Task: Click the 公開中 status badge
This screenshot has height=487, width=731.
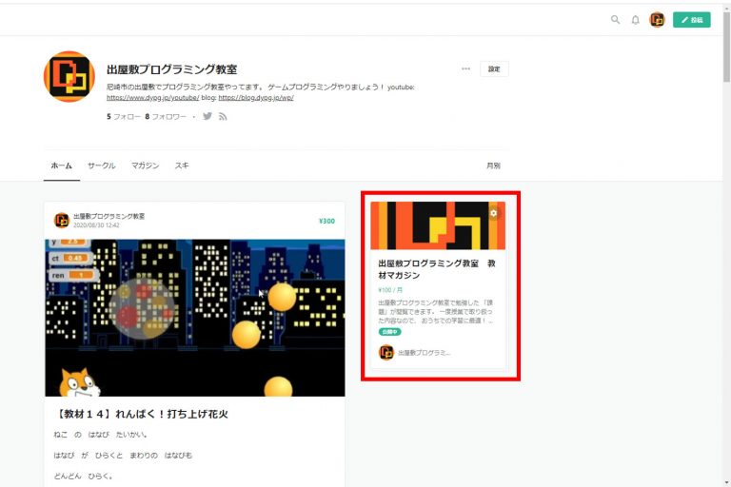Action: click(x=389, y=332)
